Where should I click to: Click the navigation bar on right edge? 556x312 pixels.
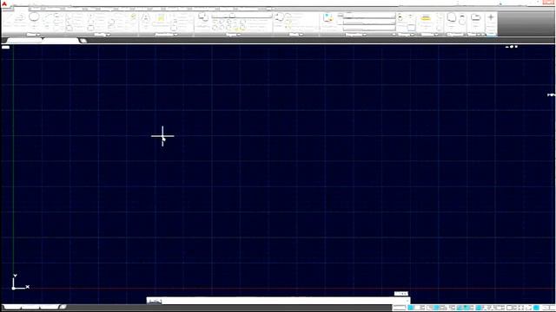tap(551, 94)
